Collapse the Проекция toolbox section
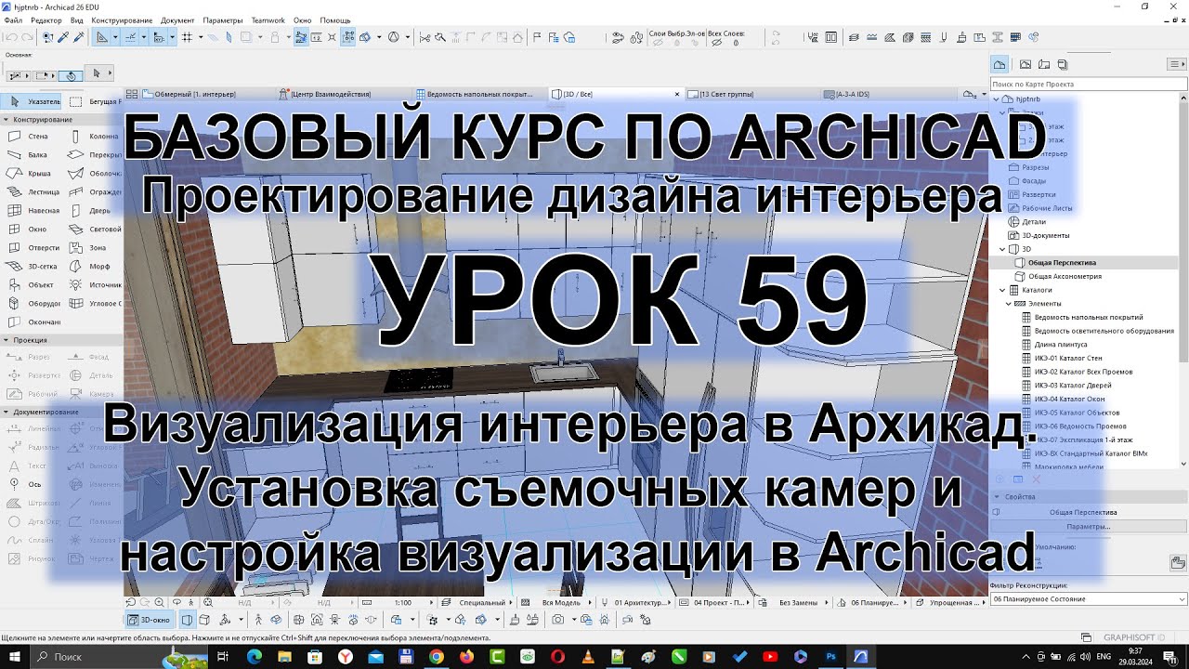This screenshot has width=1189, height=669. coord(6,340)
